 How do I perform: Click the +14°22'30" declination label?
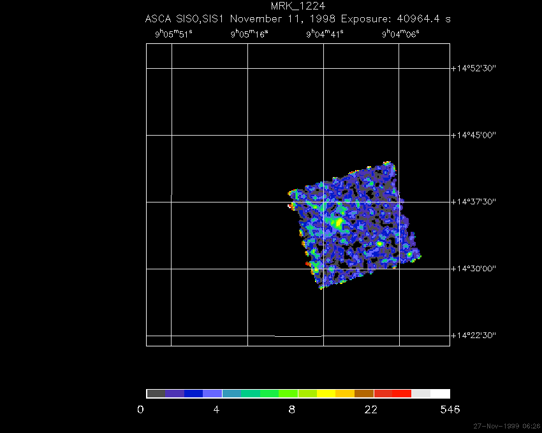tap(474, 336)
